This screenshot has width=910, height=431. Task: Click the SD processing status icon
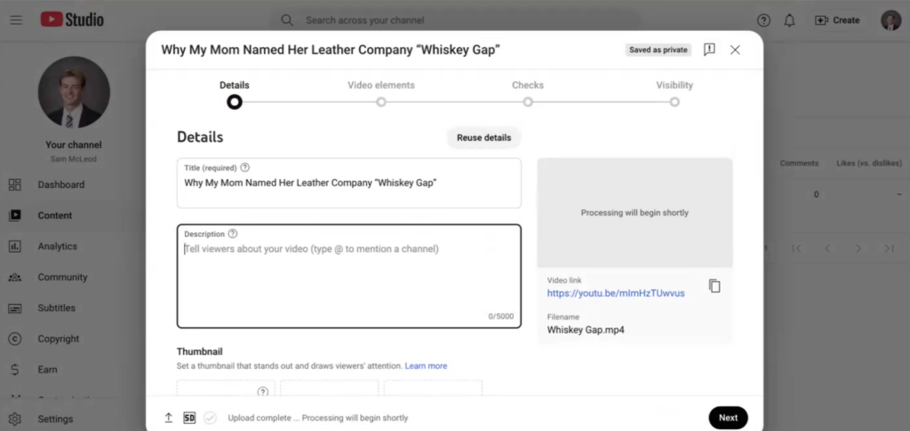pos(189,418)
